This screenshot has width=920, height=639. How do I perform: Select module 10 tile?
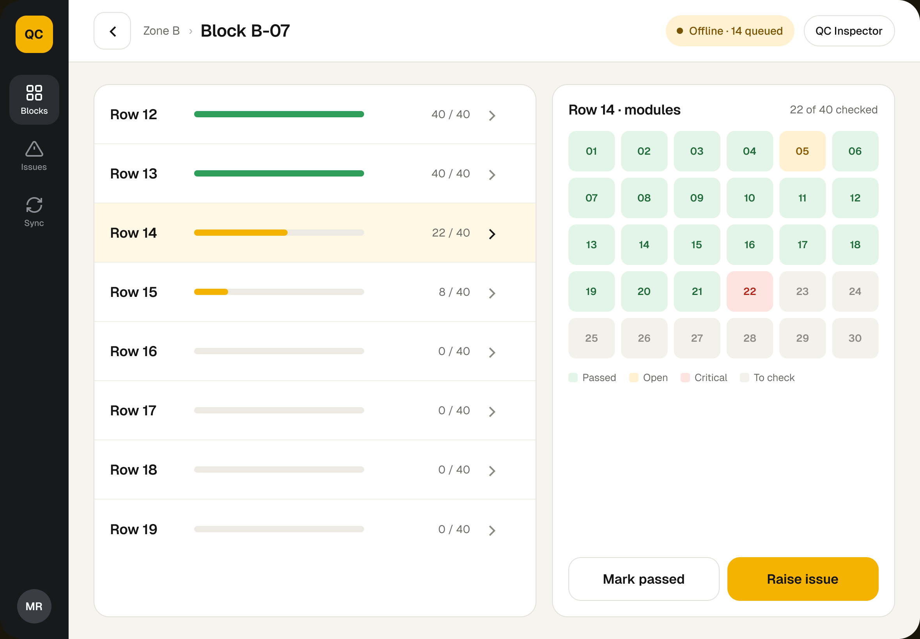(749, 198)
